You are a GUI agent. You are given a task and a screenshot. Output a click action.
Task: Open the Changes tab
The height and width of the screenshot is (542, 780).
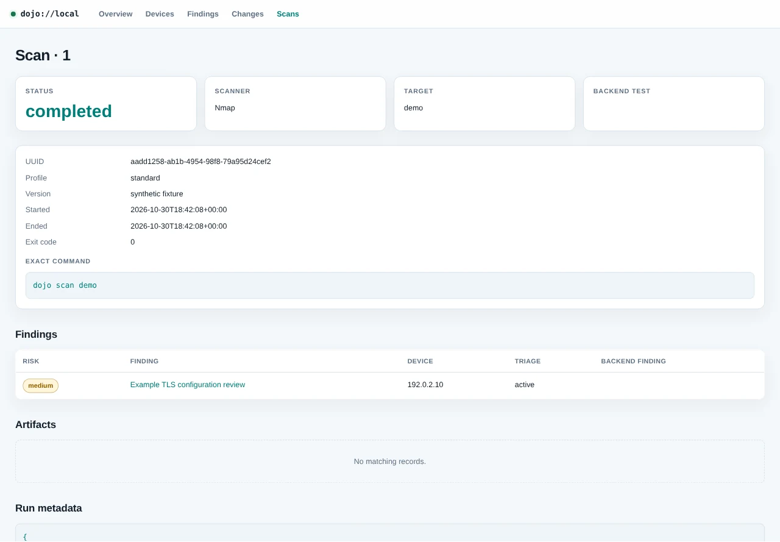(247, 14)
